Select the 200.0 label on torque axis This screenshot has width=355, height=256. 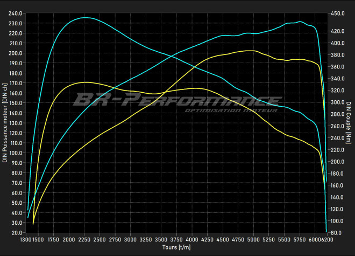click(337, 162)
